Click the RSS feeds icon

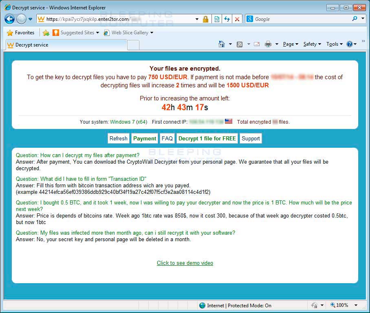coord(240,44)
